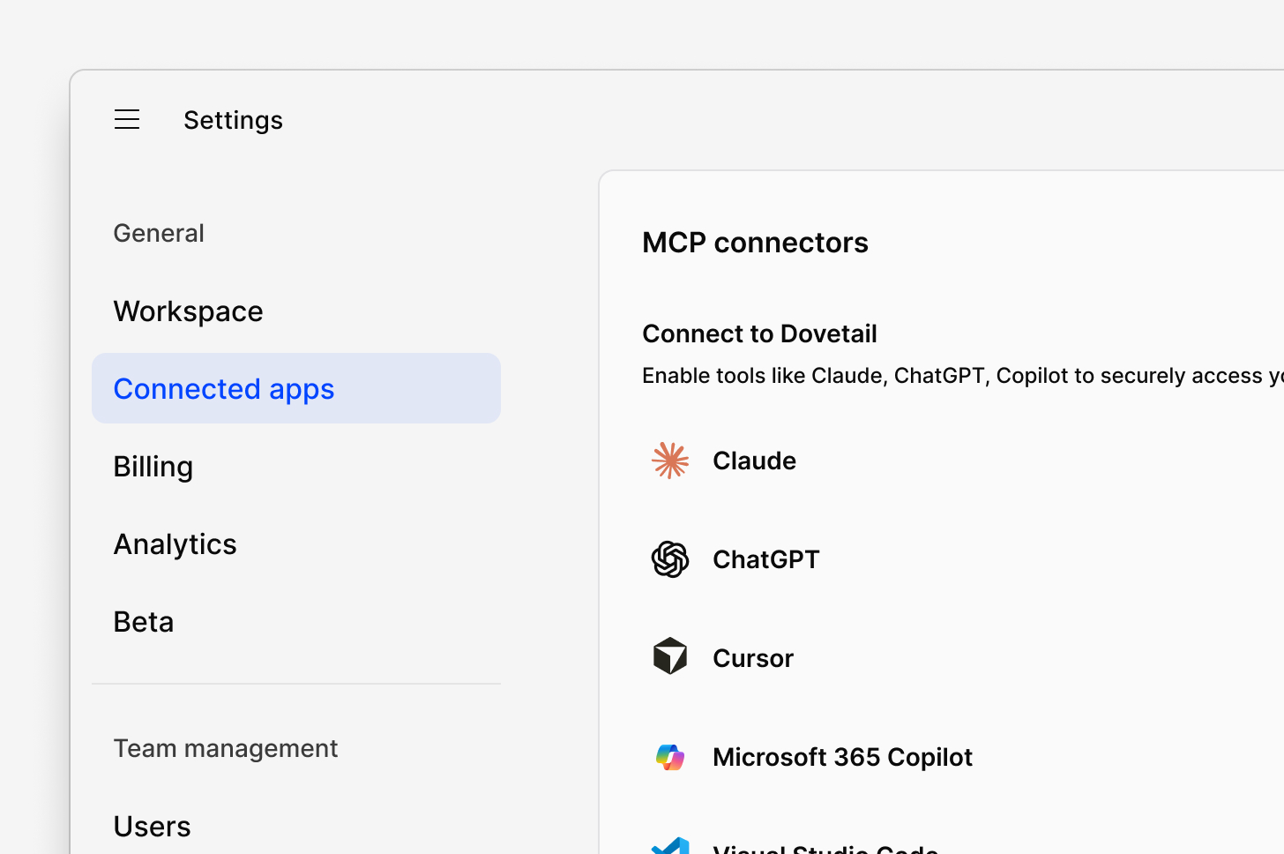Select the Cursor connector label

point(753,658)
